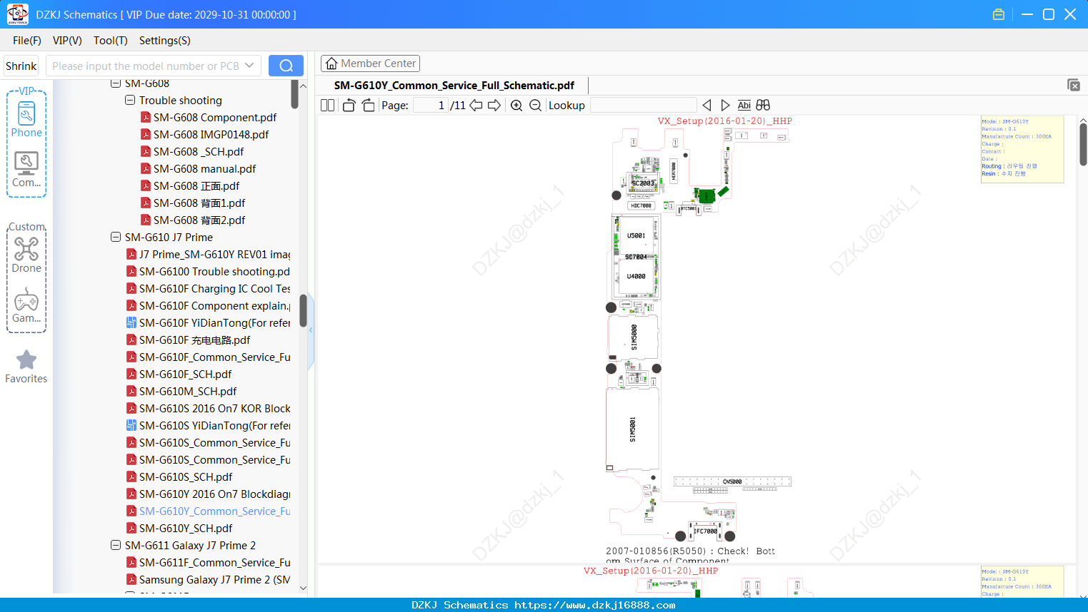Viewport: 1088px width, 612px height.
Task: Rotate the page counterclockwise
Action: click(349, 106)
